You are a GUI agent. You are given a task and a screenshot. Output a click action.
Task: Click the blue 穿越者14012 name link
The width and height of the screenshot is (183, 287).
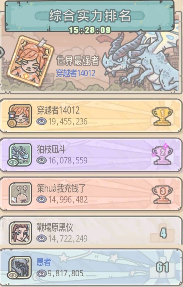(x=75, y=73)
